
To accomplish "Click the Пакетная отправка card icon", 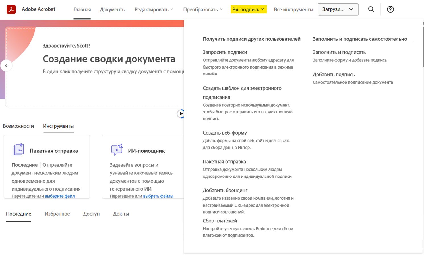I will 18,150.
